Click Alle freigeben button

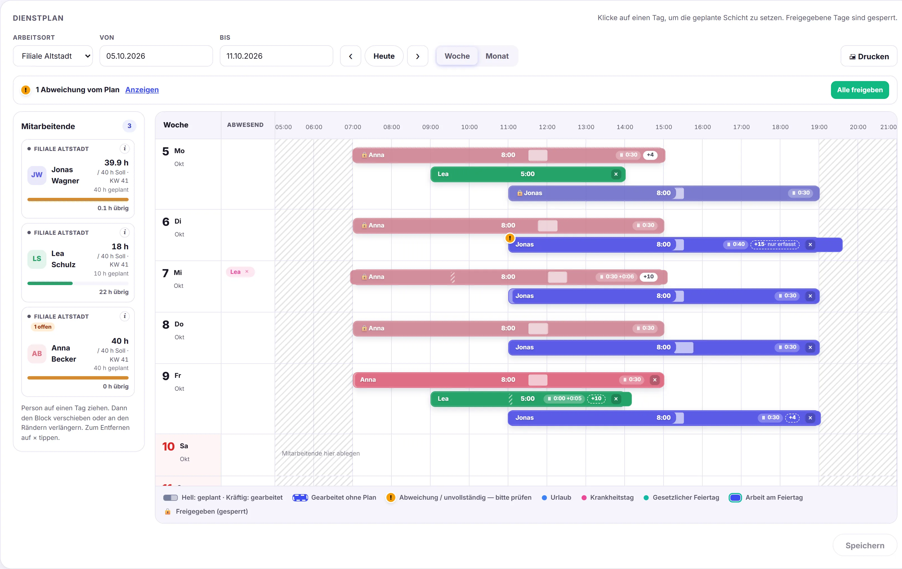click(x=860, y=90)
